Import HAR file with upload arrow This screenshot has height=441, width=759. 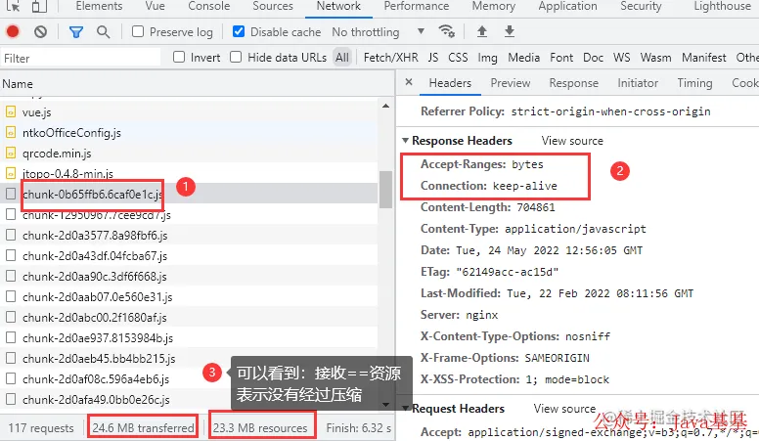tap(481, 31)
